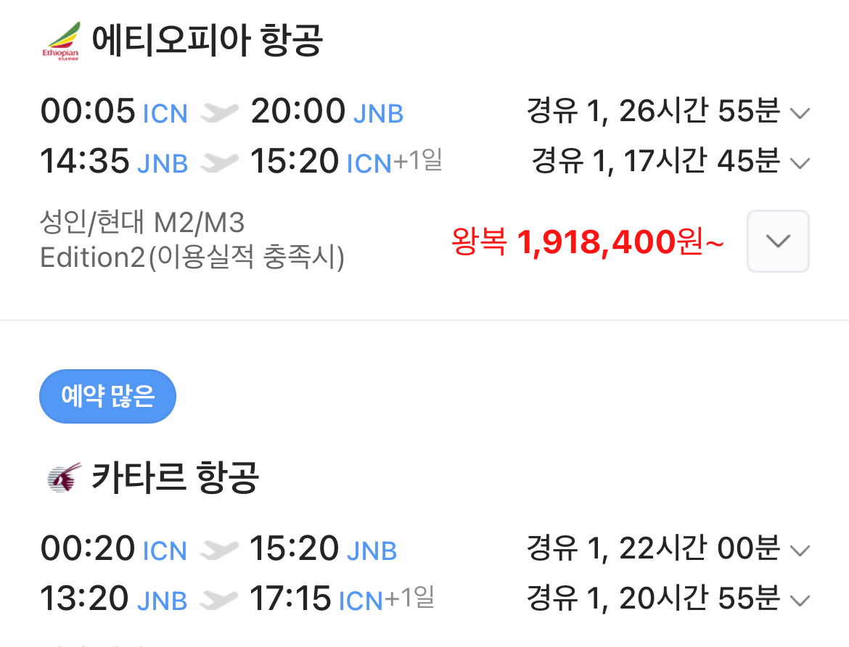Image resolution: width=849 pixels, height=647 pixels.
Task: Select the 왕복 1,918,400원 price
Action: click(587, 243)
